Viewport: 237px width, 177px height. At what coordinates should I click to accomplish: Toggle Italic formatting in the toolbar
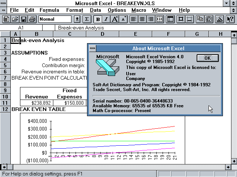click(106, 19)
